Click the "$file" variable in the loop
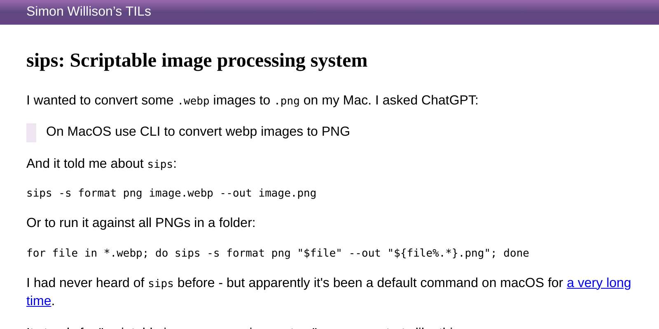This screenshot has width=659, height=329. [319, 253]
